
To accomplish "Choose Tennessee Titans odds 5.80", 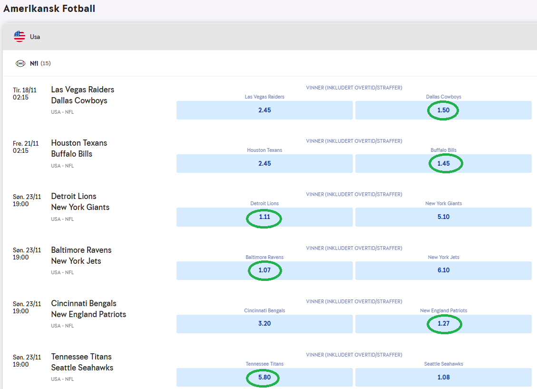I will point(264,377).
